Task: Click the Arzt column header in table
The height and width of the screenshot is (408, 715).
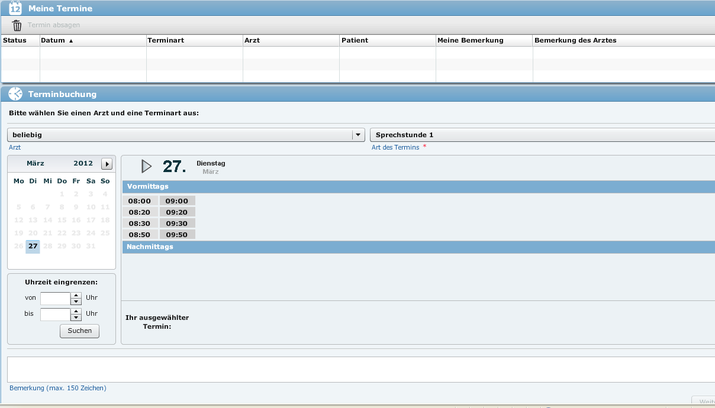Action: pos(291,40)
